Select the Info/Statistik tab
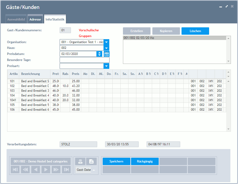 point(55,19)
